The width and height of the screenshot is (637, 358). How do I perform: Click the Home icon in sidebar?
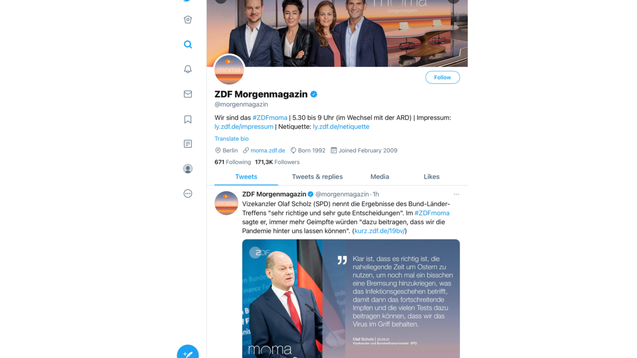click(188, 20)
